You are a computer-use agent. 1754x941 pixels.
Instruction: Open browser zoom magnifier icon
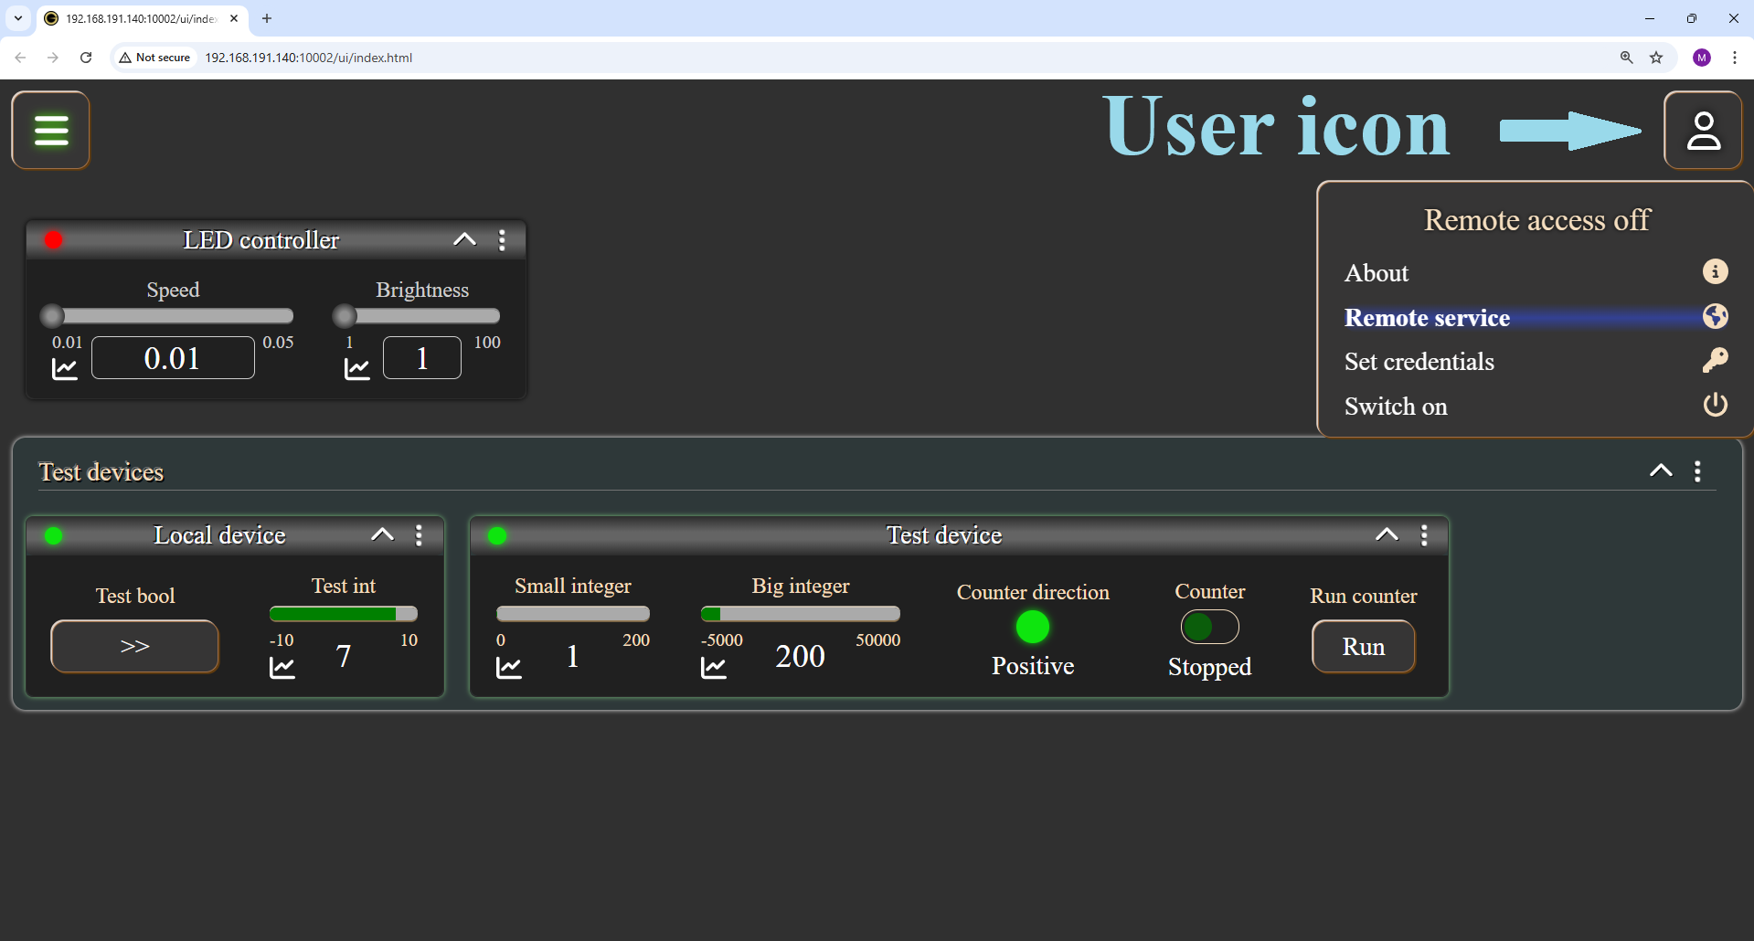click(x=1627, y=58)
